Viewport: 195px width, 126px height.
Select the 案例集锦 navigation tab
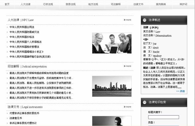(x=161, y=4)
